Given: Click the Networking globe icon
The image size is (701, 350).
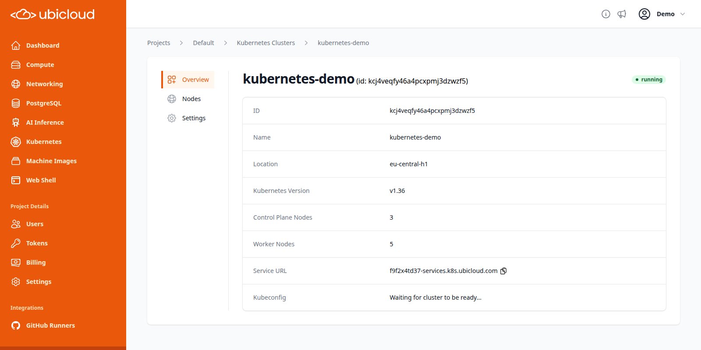Looking at the screenshot, I should pos(16,84).
